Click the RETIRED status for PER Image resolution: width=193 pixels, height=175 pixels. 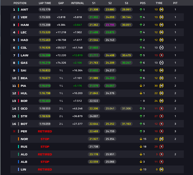[x=45, y=132]
